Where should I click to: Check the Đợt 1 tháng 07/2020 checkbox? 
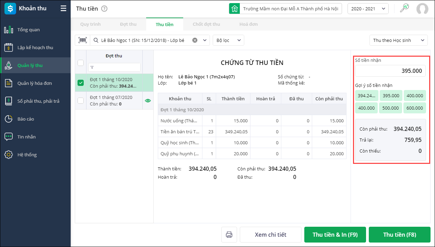[81, 101]
